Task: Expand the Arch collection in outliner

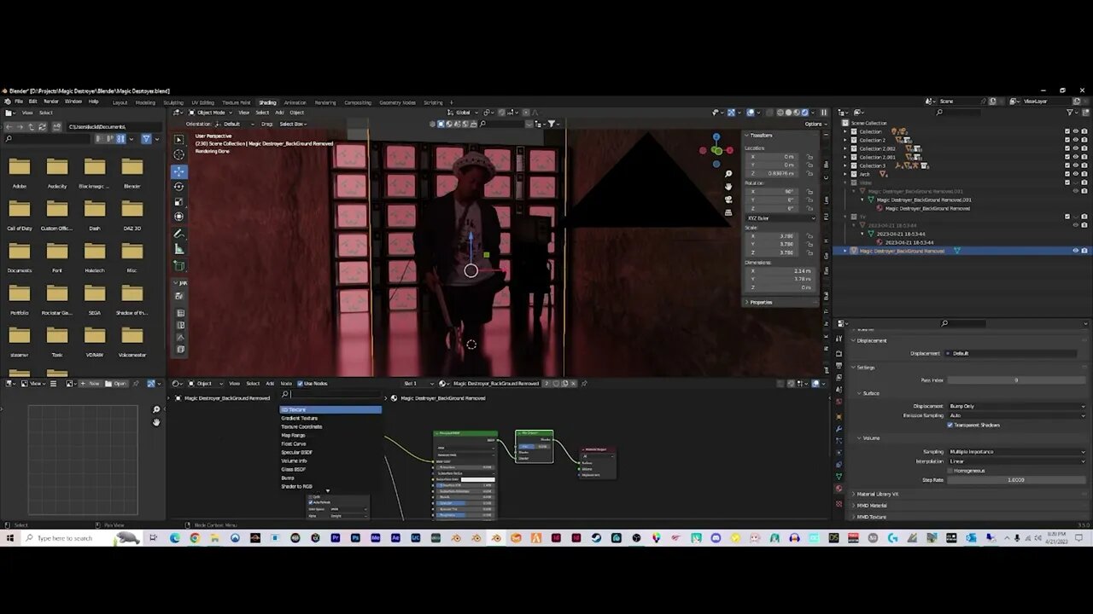Action: click(846, 174)
